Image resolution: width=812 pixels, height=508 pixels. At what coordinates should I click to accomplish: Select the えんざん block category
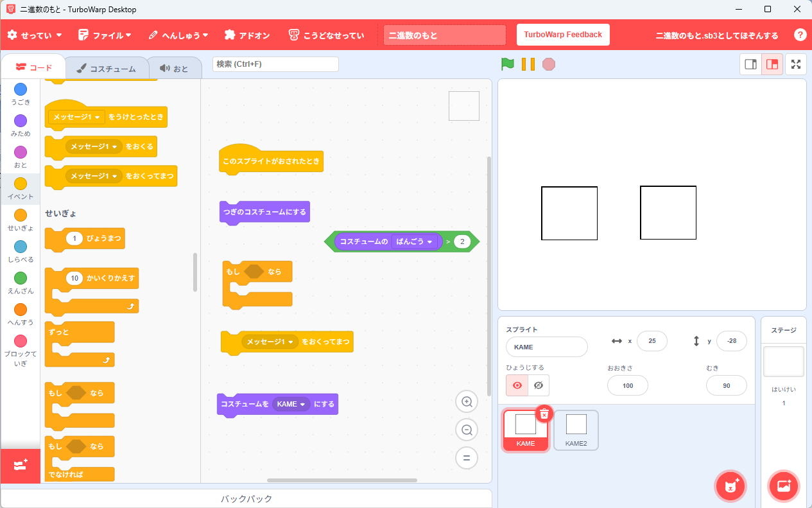coord(21,283)
